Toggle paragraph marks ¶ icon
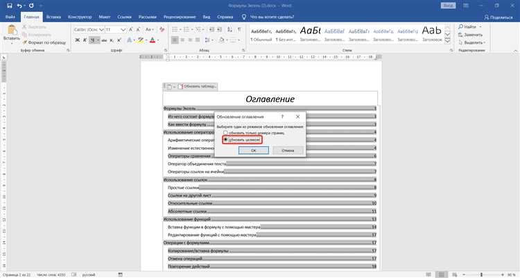 pos(239,30)
